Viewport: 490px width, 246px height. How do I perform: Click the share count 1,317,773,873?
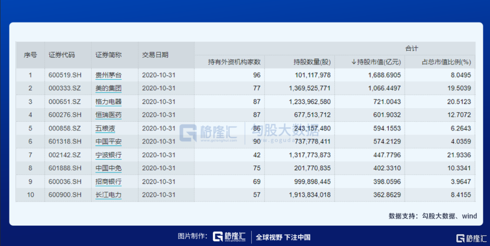(310, 155)
